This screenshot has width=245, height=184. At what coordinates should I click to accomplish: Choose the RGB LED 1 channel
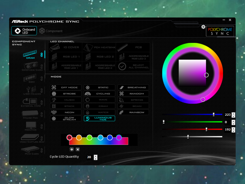point(65,57)
